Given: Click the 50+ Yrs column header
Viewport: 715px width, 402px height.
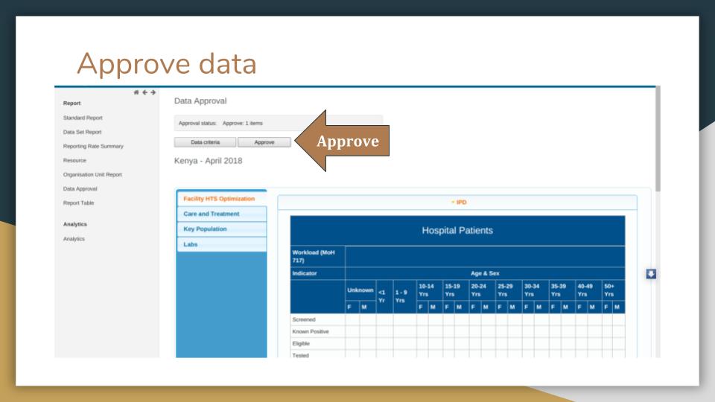Looking at the screenshot, I should (614, 290).
